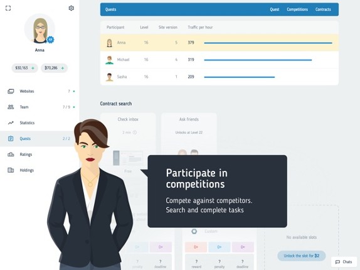
Task: Go to the Team menu item
Action: click(40, 107)
